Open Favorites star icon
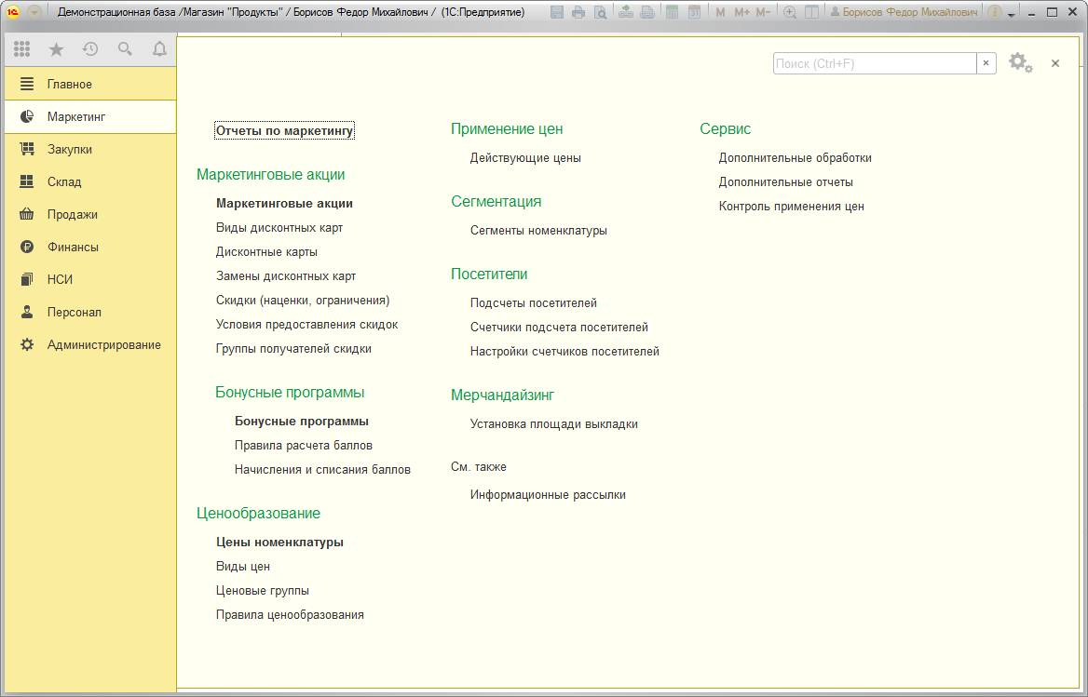The width and height of the screenshot is (1088, 697). pos(56,48)
